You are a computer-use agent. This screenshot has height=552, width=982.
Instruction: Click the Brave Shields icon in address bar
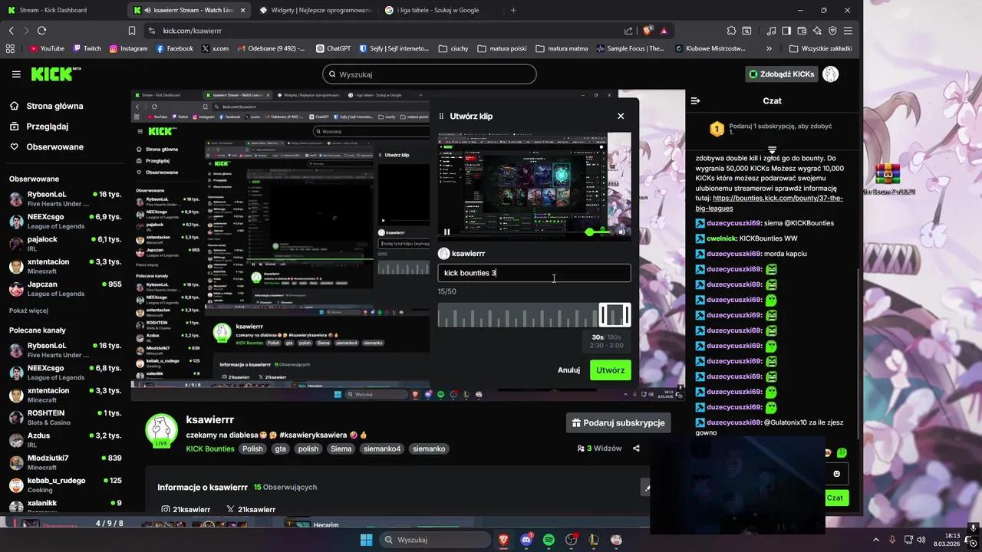648,31
